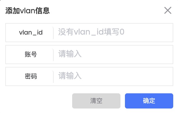Viewport: 178px width, 113px height.
Task: Click the X icon at the dialog's top-right
Action: [168, 11]
